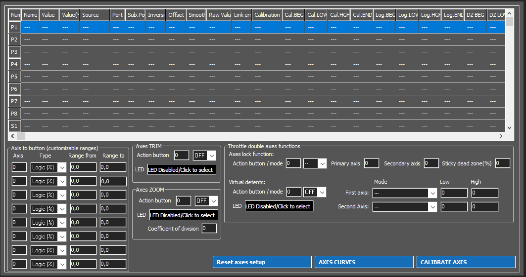
Task: Select row P8 header
Action: [14, 114]
